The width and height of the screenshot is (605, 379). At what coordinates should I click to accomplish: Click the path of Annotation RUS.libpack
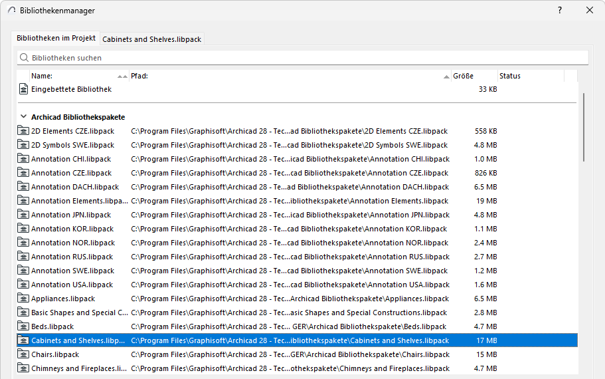point(290,257)
